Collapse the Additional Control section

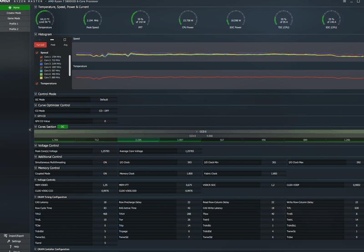pos(36,157)
